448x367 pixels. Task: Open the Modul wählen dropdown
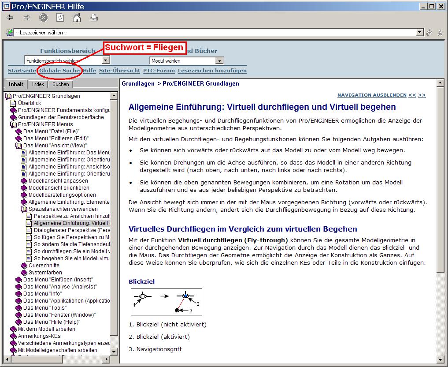coord(219,60)
